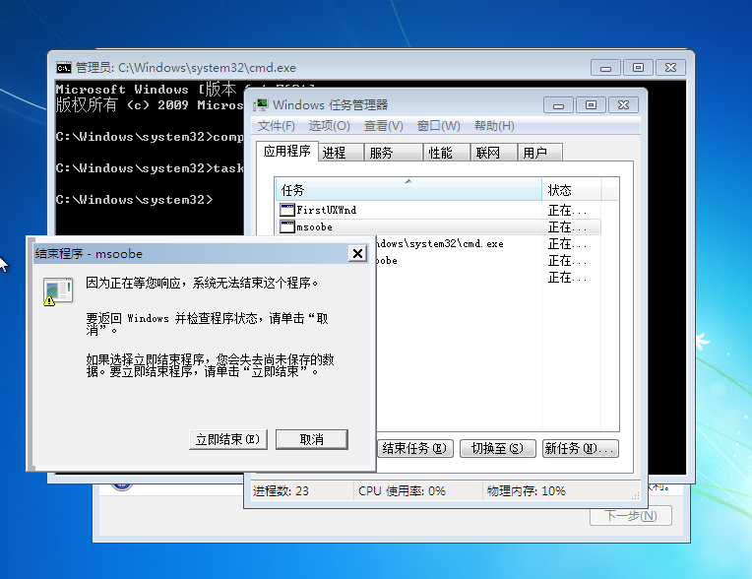Maximize the cmd.exe window
The image size is (752, 579).
tap(639, 68)
